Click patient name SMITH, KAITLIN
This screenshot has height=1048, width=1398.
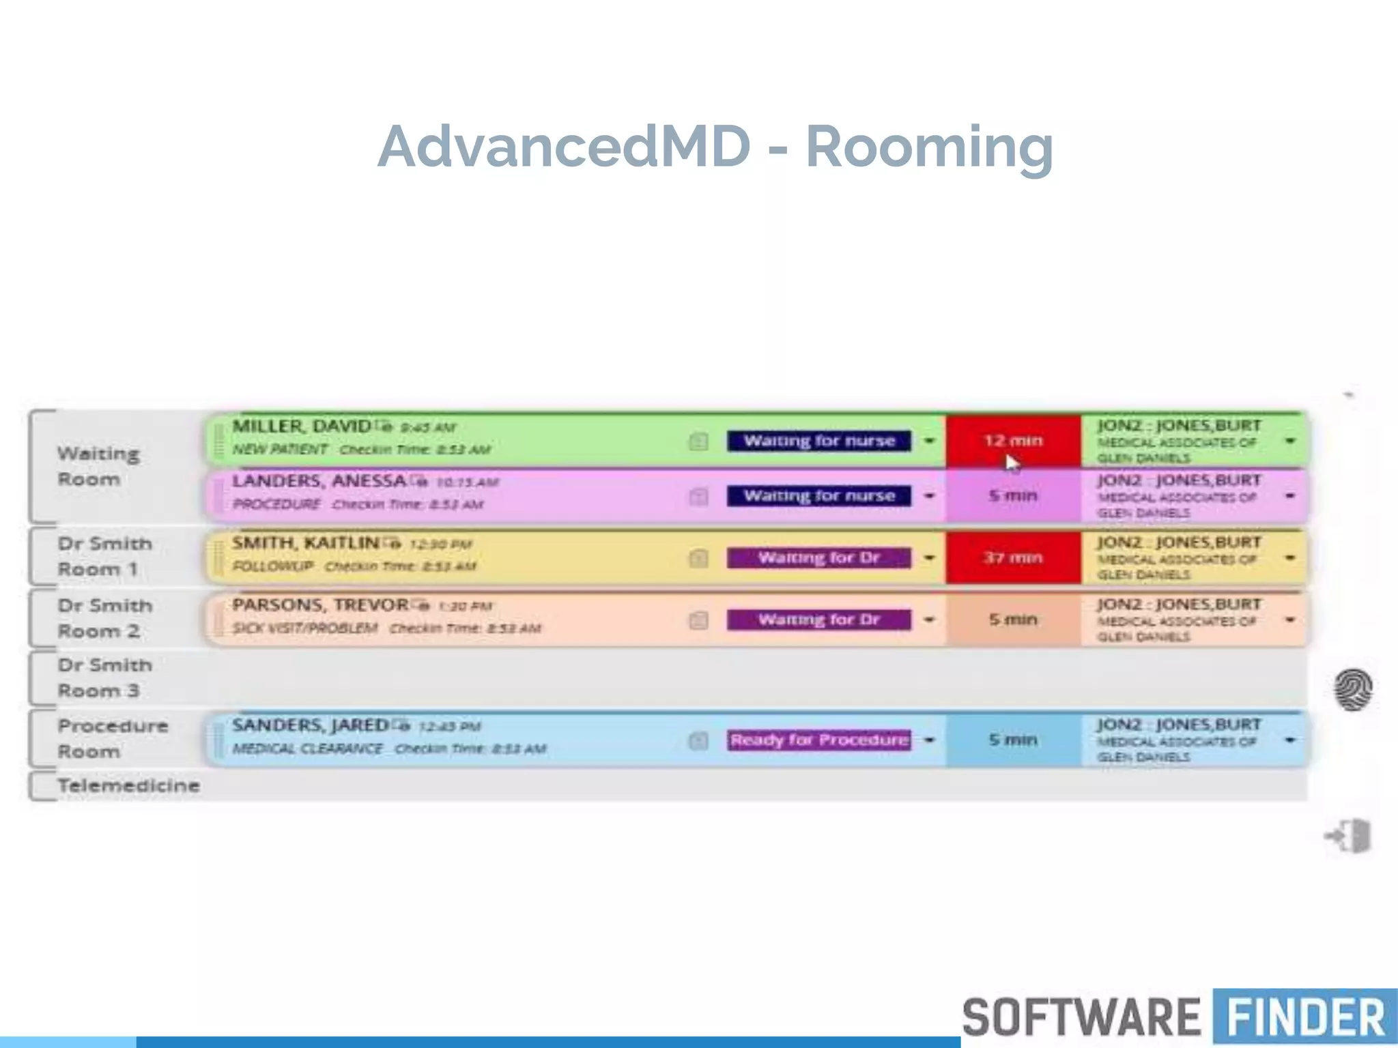pyautogui.click(x=305, y=543)
